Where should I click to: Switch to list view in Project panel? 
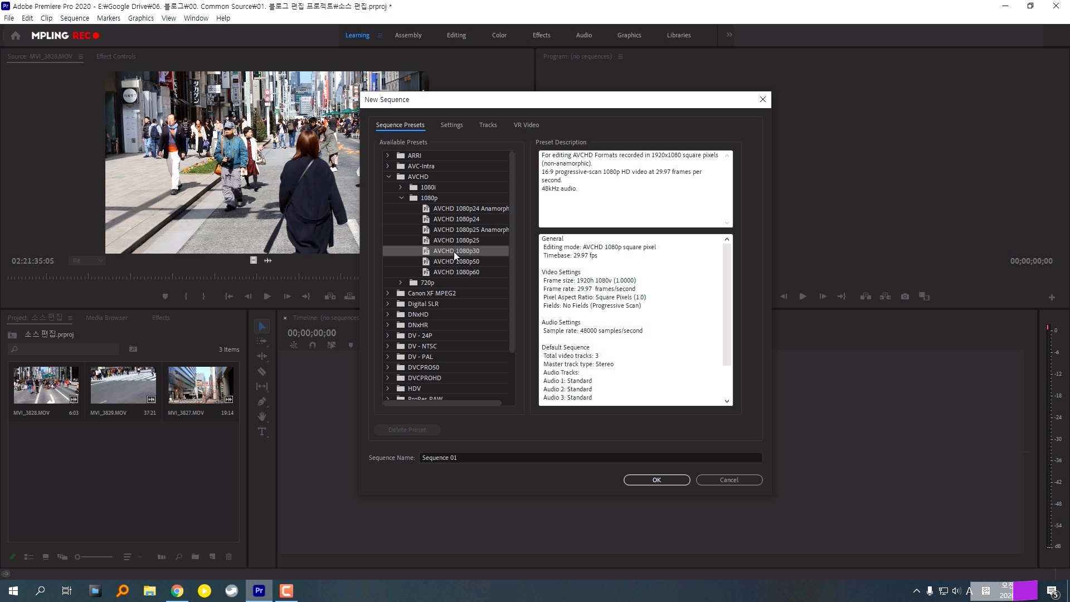click(29, 556)
